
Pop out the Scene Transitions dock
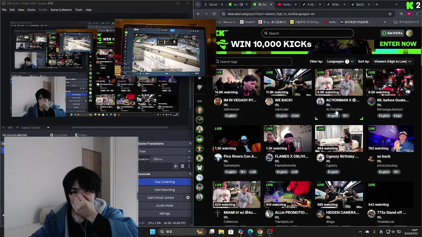tap(190, 144)
